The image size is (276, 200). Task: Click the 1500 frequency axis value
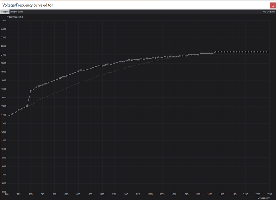(3, 106)
